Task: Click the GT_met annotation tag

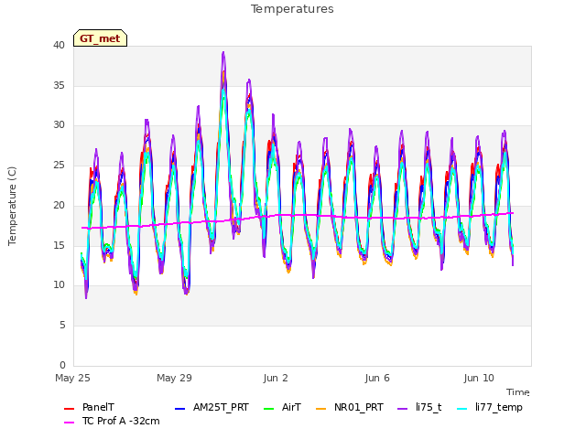Action: (100, 38)
